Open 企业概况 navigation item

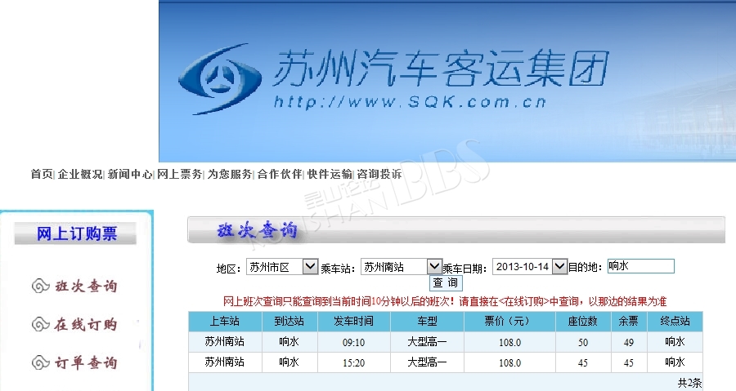[80, 174]
